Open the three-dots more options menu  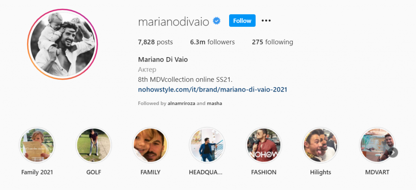click(x=266, y=21)
